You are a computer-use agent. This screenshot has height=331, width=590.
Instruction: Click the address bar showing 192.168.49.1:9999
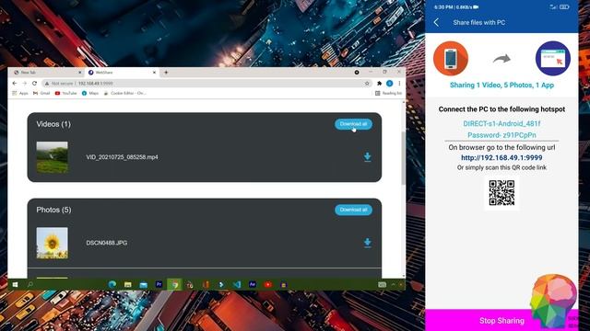pyautogui.click(x=206, y=84)
